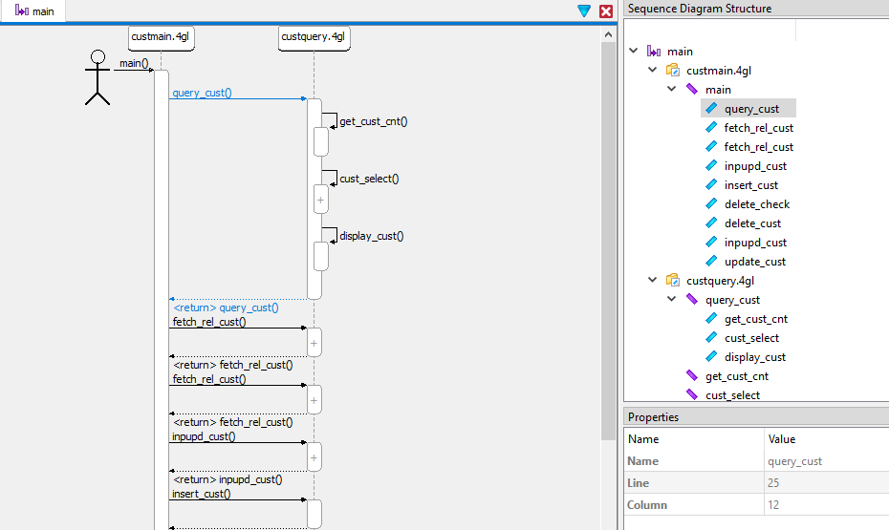Expand the inpupd_cust activation plus box

tap(314, 457)
